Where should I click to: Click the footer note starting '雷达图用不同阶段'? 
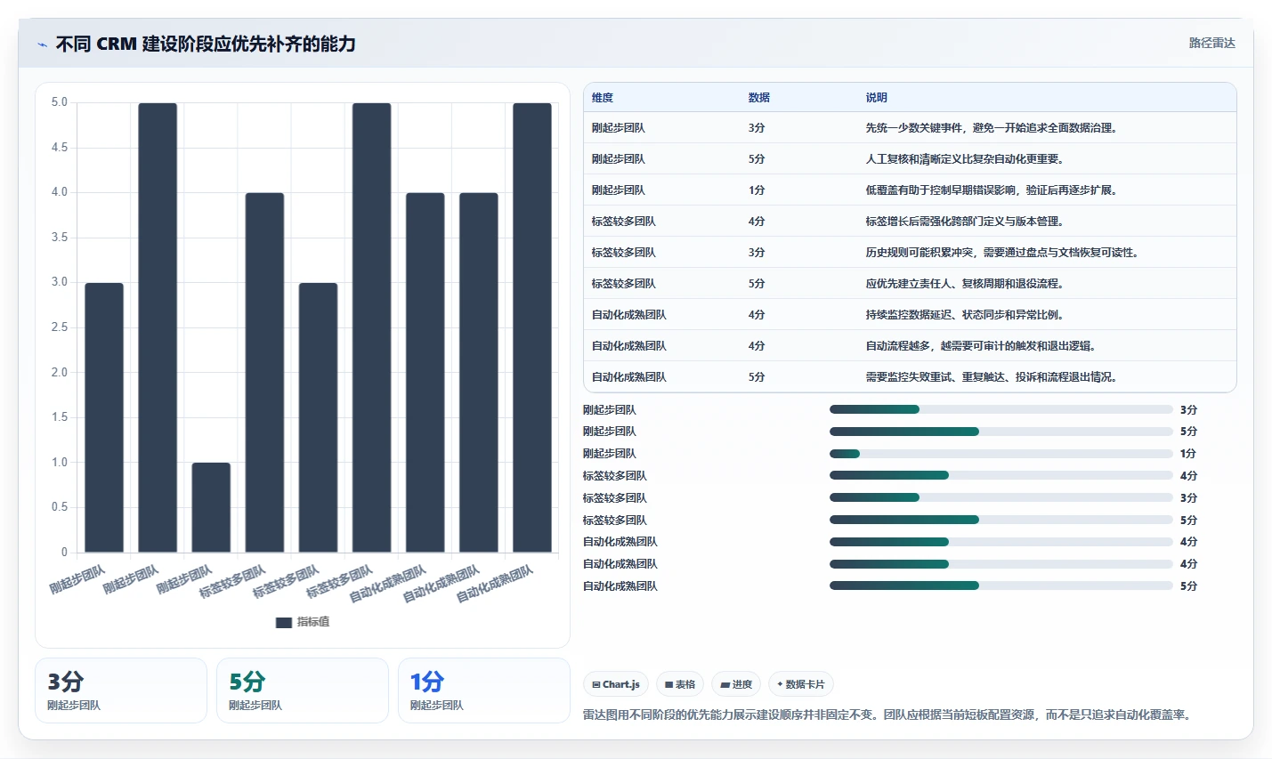pos(888,715)
